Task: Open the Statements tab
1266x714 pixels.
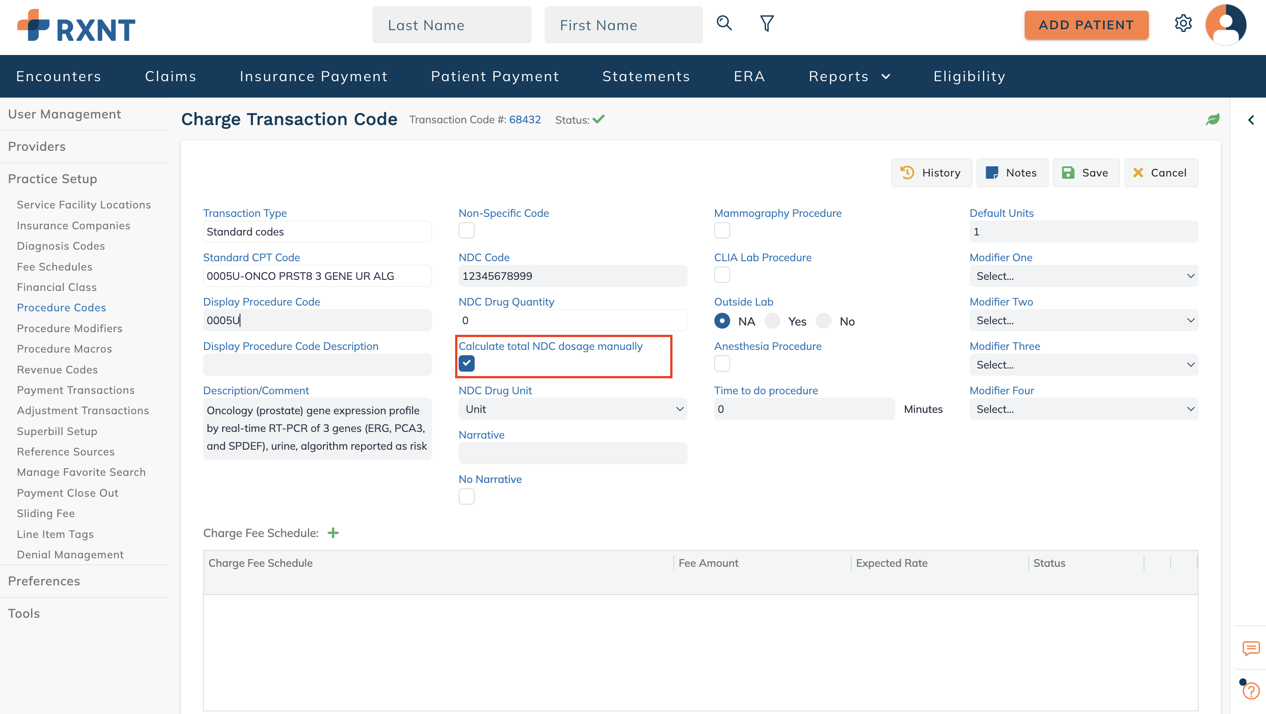Action: coord(646,76)
